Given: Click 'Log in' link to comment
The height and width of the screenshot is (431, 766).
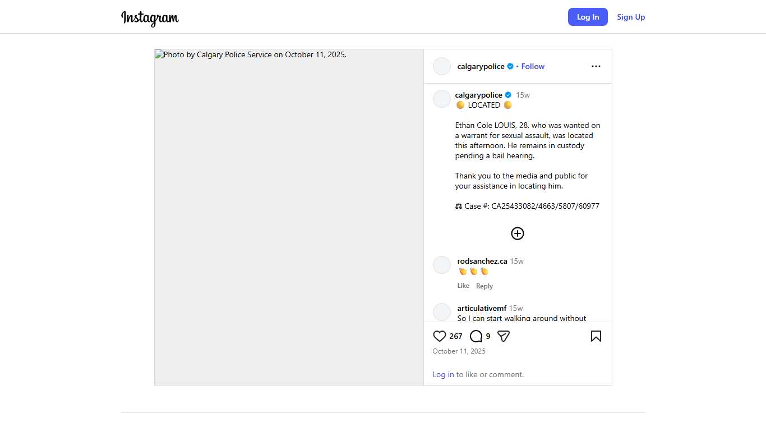Looking at the screenshot, I should 443,374.
